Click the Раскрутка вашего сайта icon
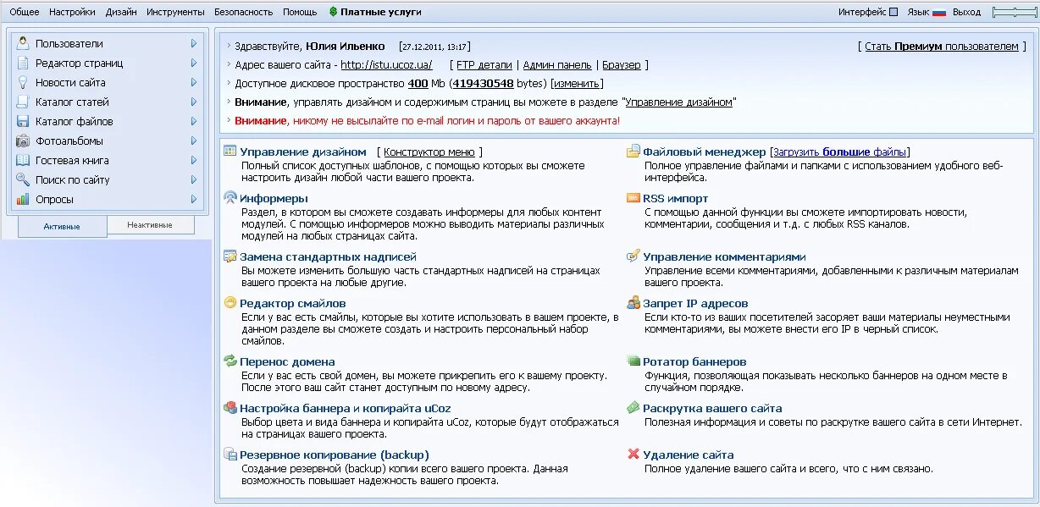Viewport: 1040px width, 507px height. (x=633, y=407)
